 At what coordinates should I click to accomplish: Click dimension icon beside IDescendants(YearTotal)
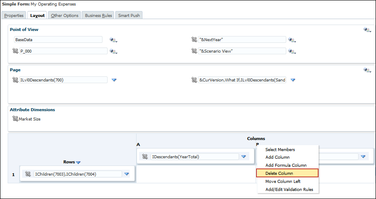tap(145, 157)
